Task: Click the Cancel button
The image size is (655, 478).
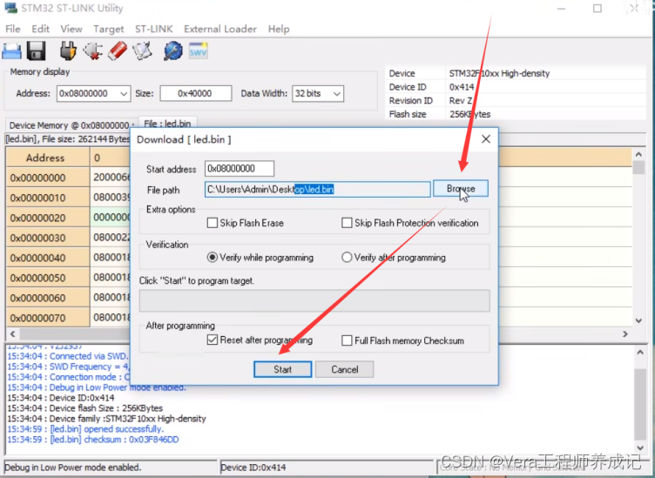Action: pyautogui.click(x=345, y=369)
